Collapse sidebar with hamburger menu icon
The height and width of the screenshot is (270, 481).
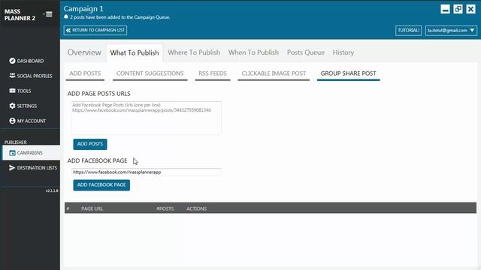[x=48, y=14]
